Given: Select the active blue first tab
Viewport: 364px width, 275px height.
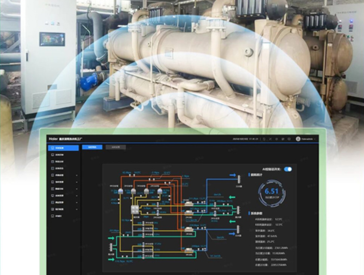Looking at the screenshot, I should pos(92,147).
